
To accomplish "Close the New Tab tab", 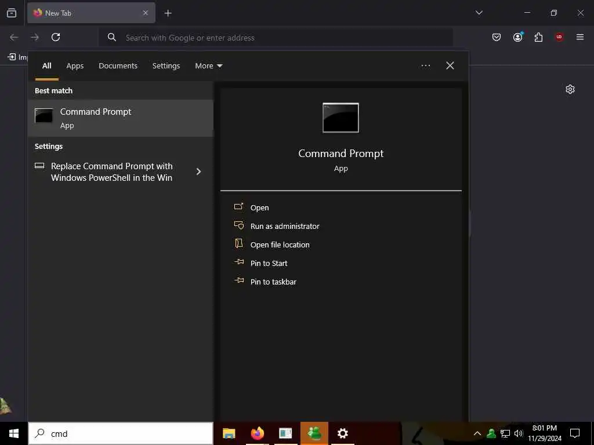I will tap(146, 13).
